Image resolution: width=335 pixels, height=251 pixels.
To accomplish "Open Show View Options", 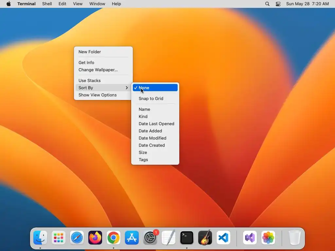I will tap(103, 95).
